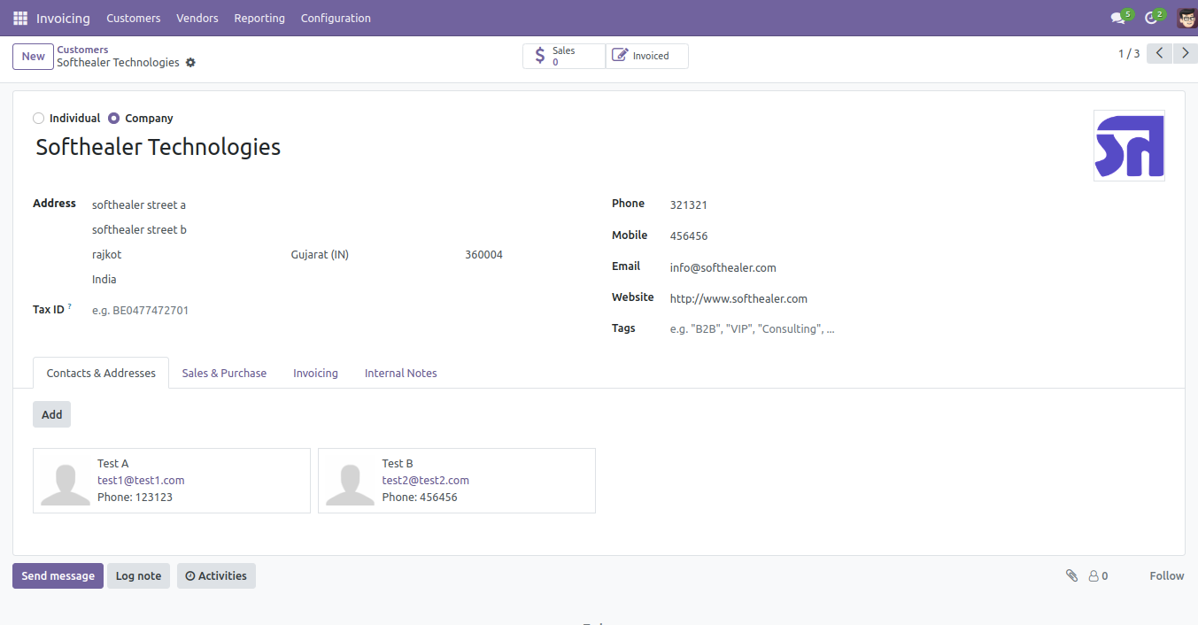Open the conversations chat bubble icon

(x=1117, y=18)
